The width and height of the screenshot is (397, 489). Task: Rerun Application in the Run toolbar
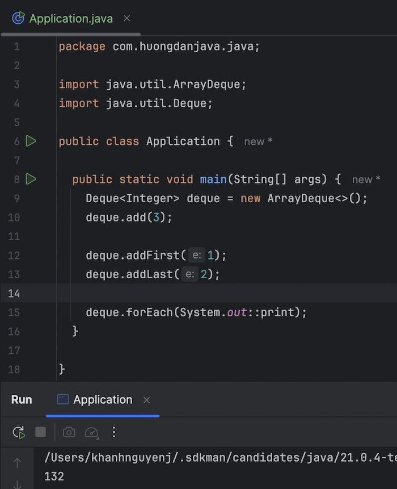click(19, 432)
